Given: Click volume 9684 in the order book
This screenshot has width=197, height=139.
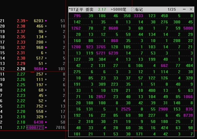Looking at the screenshot, I should click(39, 69).
